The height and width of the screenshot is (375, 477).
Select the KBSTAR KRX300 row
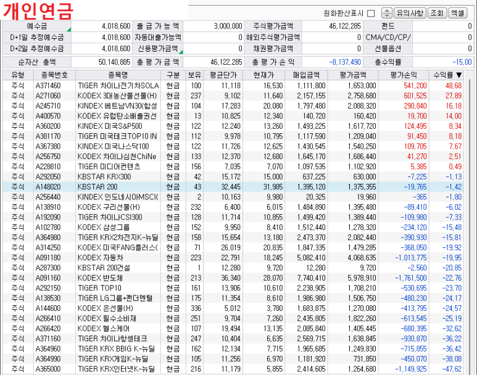(x=233, y=176)
